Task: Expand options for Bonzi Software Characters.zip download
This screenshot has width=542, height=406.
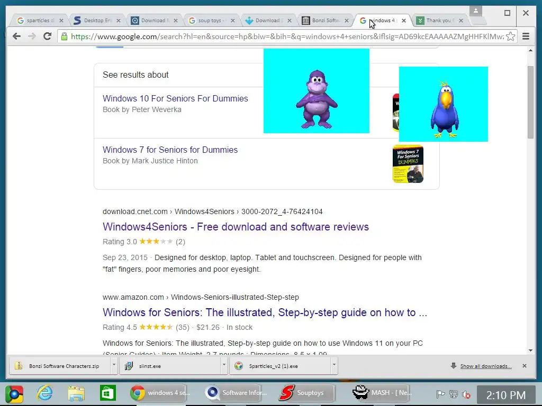Action: 114,366
